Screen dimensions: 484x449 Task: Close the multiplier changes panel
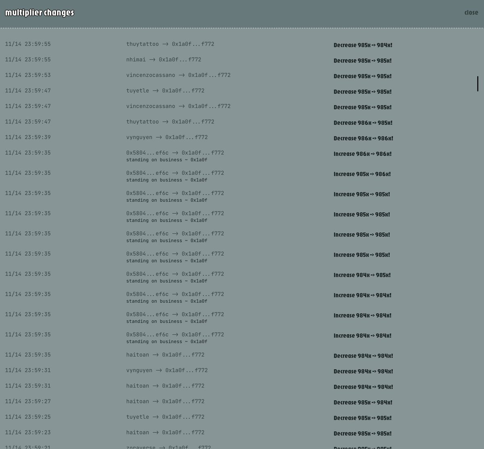tap(471, 13)
